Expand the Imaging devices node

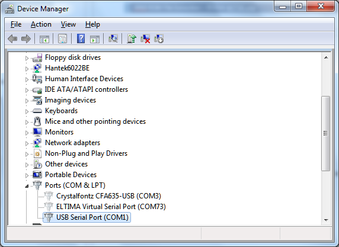[27, 101]
